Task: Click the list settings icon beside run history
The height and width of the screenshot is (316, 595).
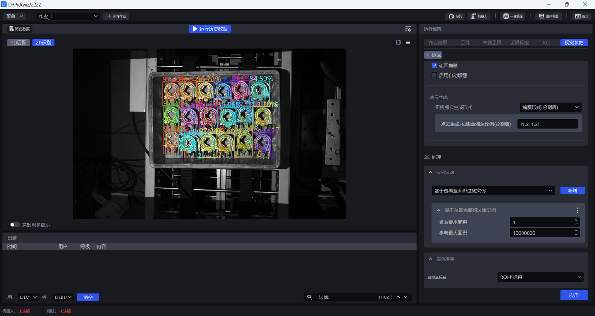Action: pyautogui.click(x=408, y=29)
